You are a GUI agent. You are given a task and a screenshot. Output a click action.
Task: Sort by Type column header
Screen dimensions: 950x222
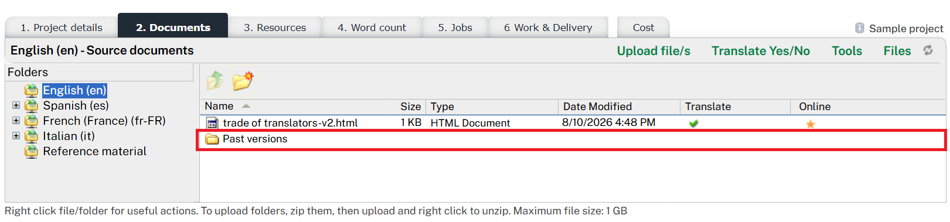(x=492, y=107)
